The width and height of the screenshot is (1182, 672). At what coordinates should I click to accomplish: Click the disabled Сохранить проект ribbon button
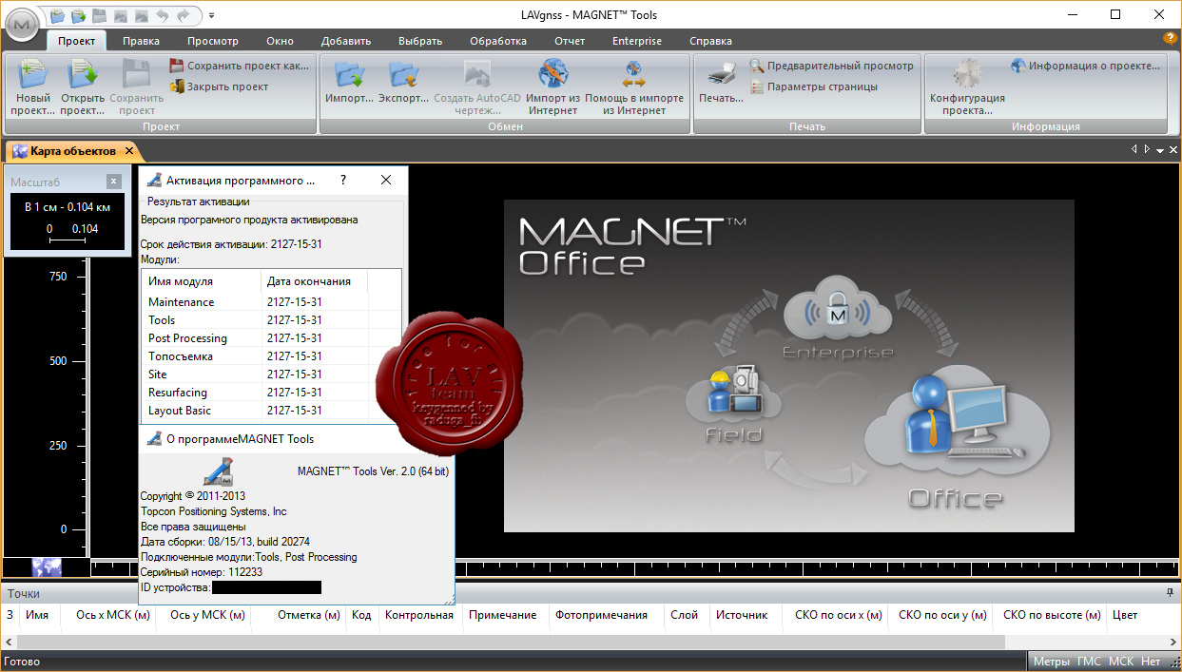[x=137, y=87]
